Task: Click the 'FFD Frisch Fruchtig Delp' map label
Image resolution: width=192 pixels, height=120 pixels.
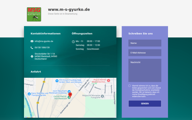Action: point(70,81)
